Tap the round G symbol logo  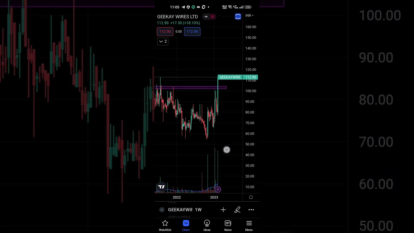tap(162, 210)
